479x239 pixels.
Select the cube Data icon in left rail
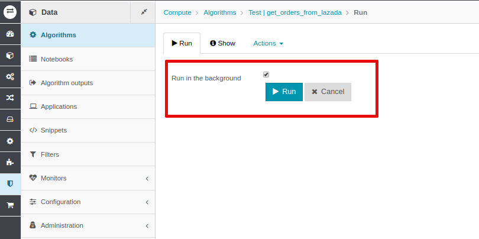point(10,56)
